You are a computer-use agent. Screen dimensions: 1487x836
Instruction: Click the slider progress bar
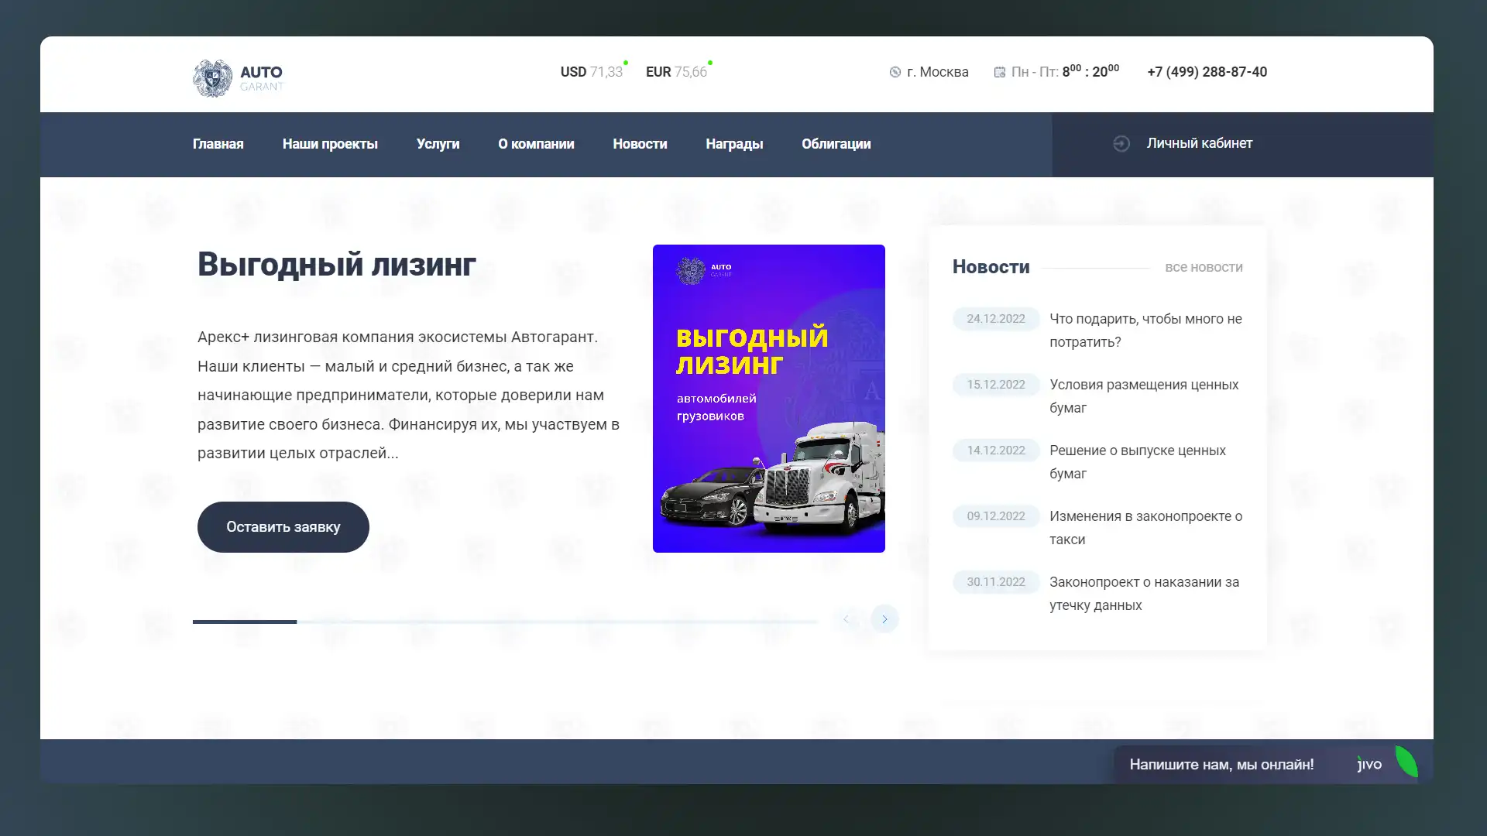tap(505, 622)
